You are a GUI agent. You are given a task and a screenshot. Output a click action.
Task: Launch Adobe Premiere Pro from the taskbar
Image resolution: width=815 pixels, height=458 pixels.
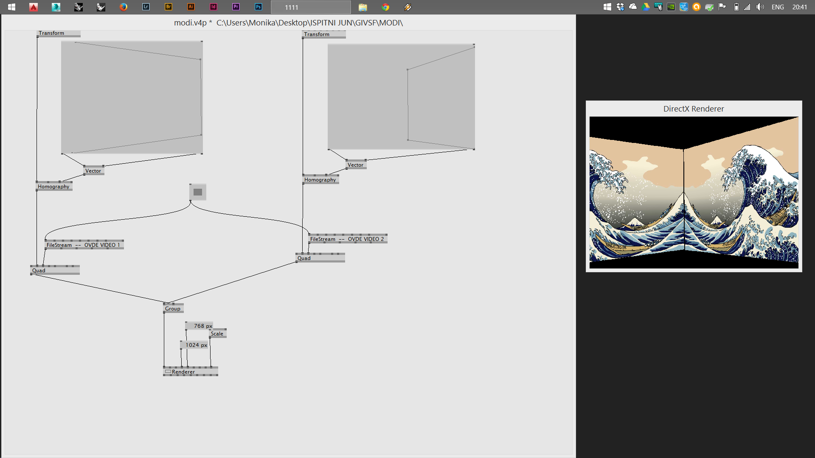(x=236, y=7)
